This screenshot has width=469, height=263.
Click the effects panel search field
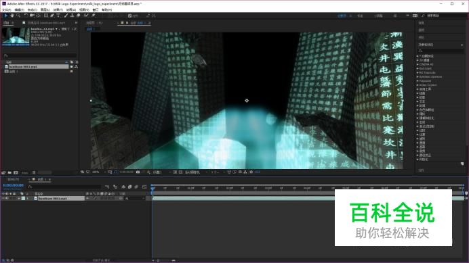(441, 51)
